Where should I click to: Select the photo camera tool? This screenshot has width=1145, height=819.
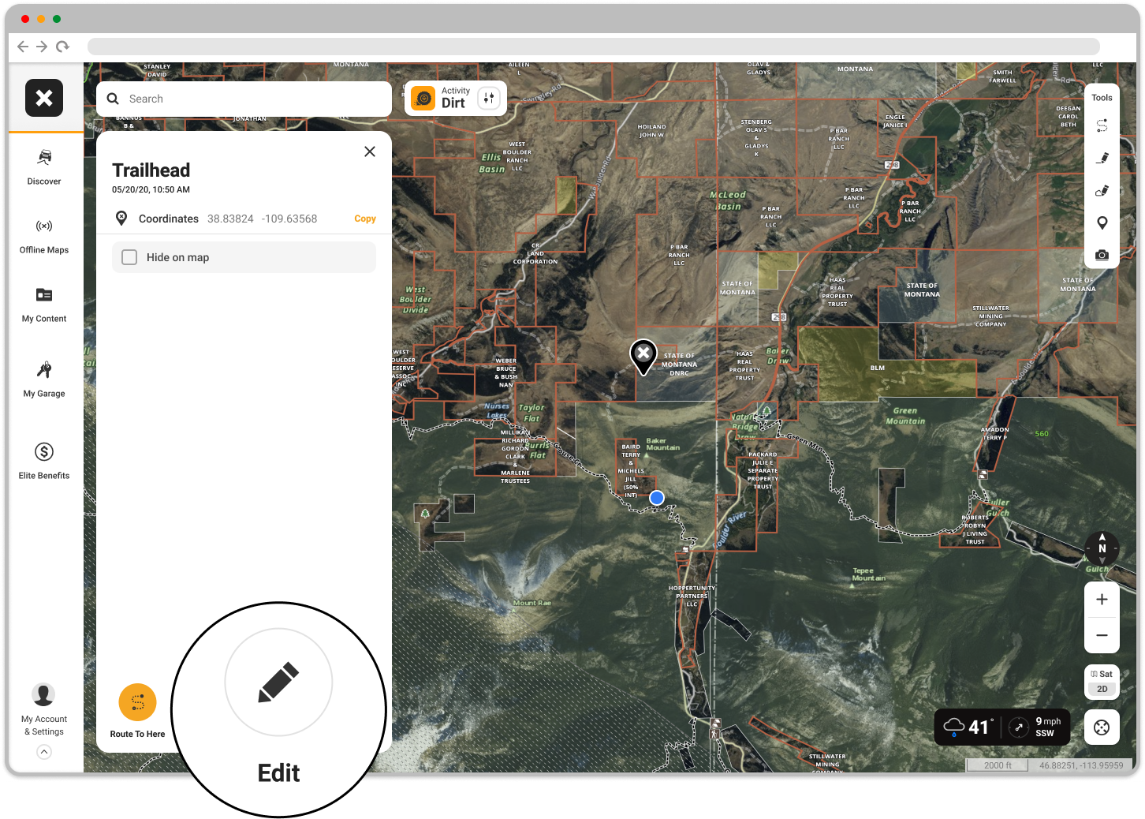pyautogui.click(x=1102, y=255)
